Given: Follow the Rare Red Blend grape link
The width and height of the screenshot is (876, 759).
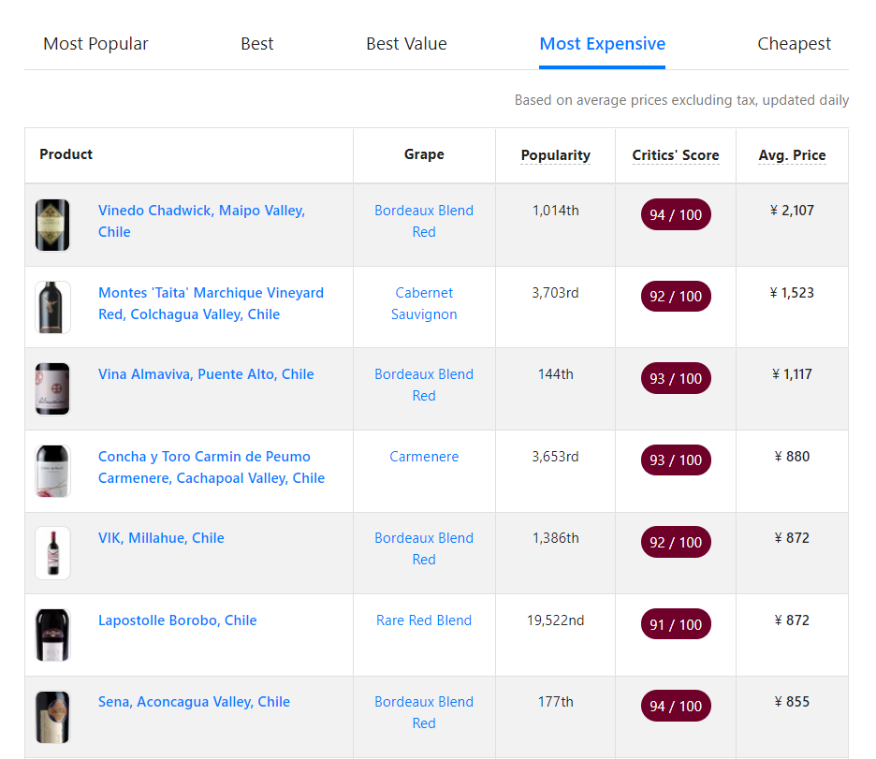Looking at the screenshot, I should point(424,620).
